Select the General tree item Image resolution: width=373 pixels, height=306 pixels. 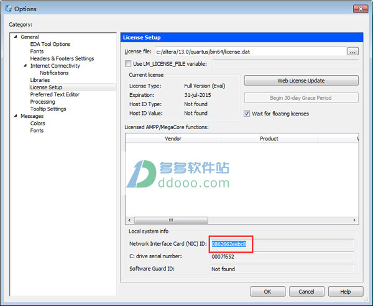tap(29, 37)
